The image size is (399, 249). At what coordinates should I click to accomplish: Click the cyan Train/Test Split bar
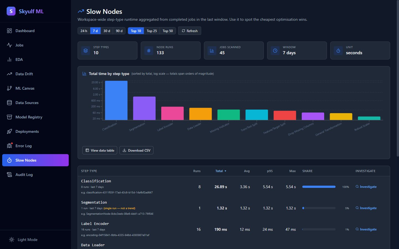click(257, 115)
